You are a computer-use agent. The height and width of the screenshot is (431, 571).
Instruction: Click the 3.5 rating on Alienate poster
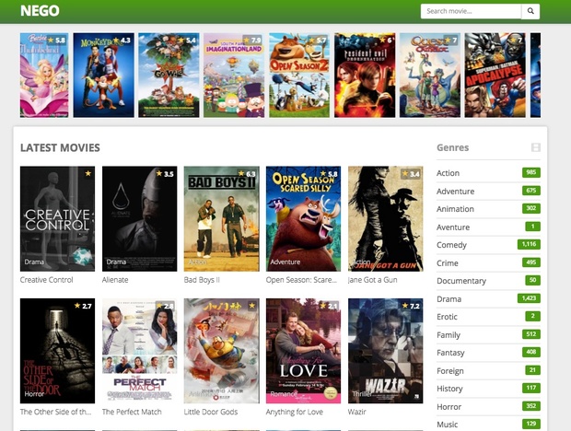click(x=165, y=174)
